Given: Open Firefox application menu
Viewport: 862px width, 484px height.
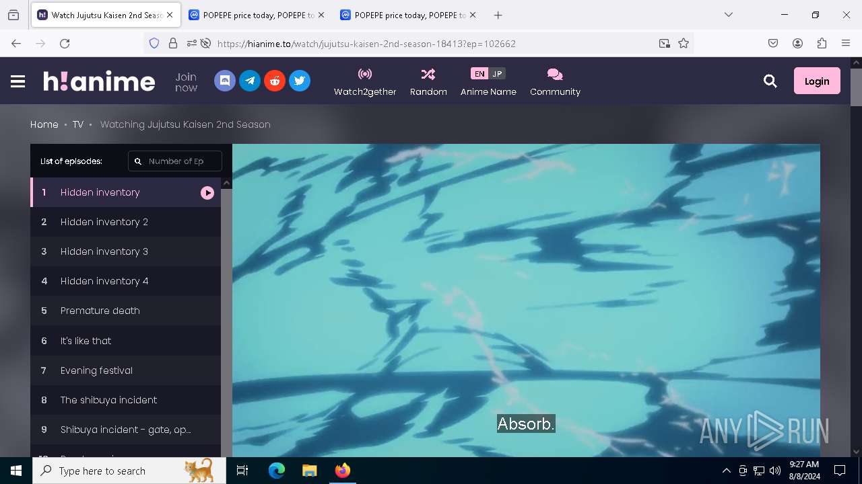Looking at the screenshot, I should [846, 43].
